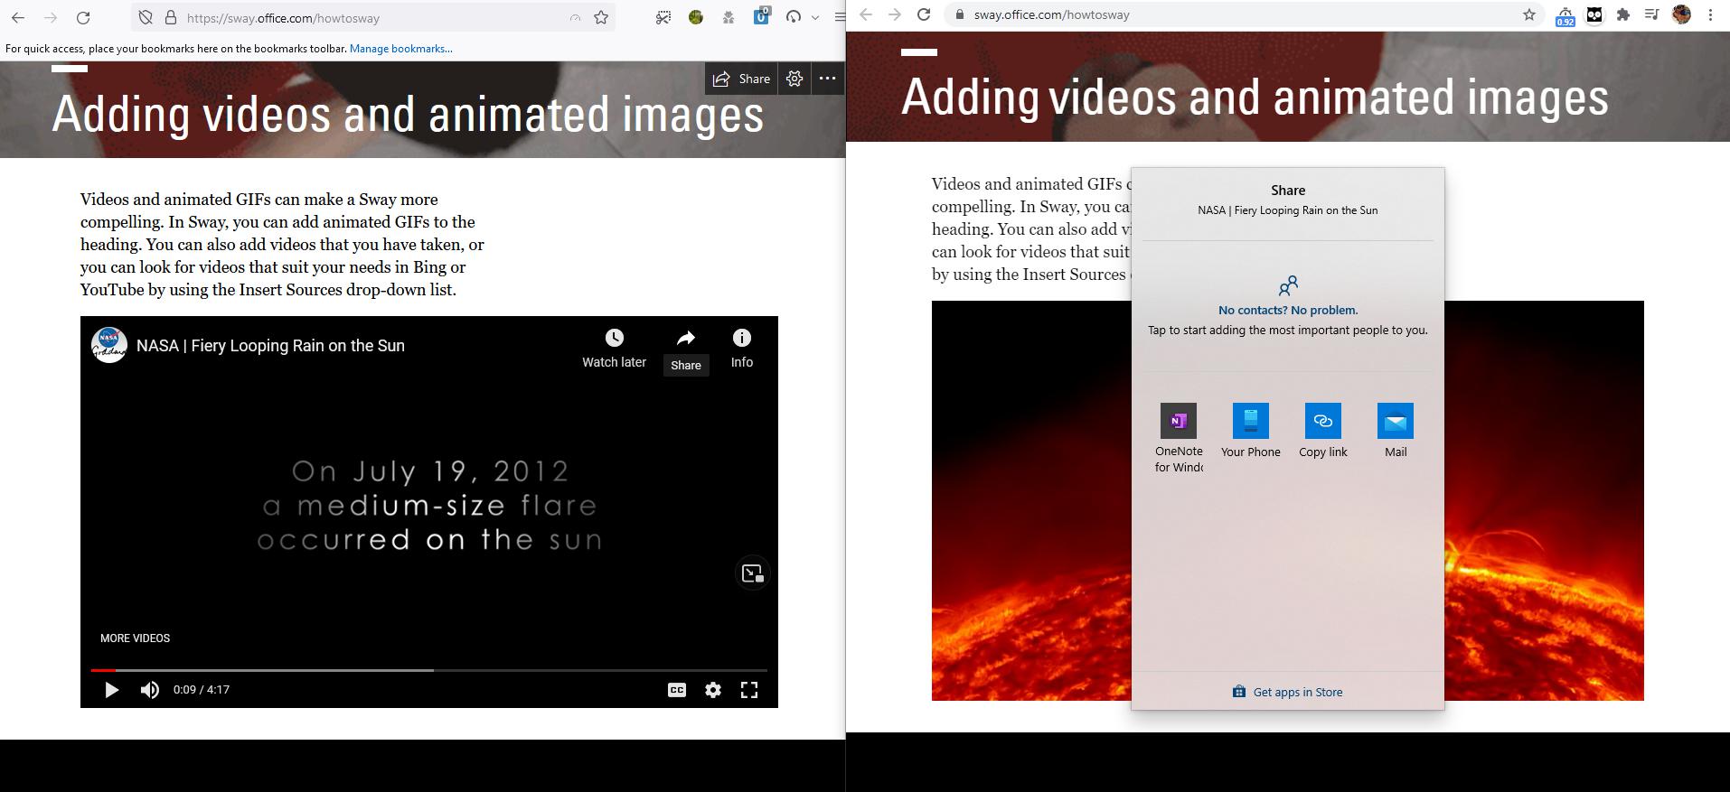Click Chrome back arrow
The width and height of the screenshot is (1730, 792).
[865, 14]
